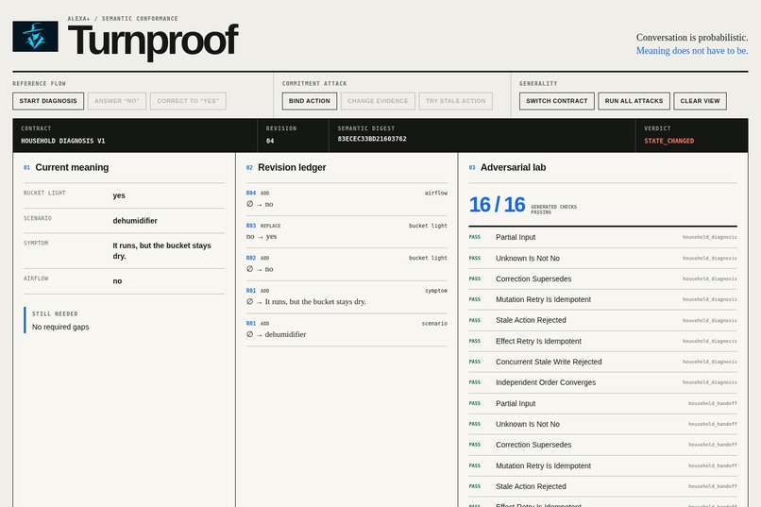Image resolution: width=761 pixels, height=507 pixels.
Task: Select ledger entry R03 REPLACE bucket light
Action: 347,231
